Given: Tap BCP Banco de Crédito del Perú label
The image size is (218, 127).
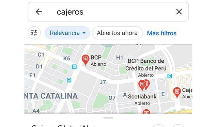Looking at the screenshot, I should (146, 65).
